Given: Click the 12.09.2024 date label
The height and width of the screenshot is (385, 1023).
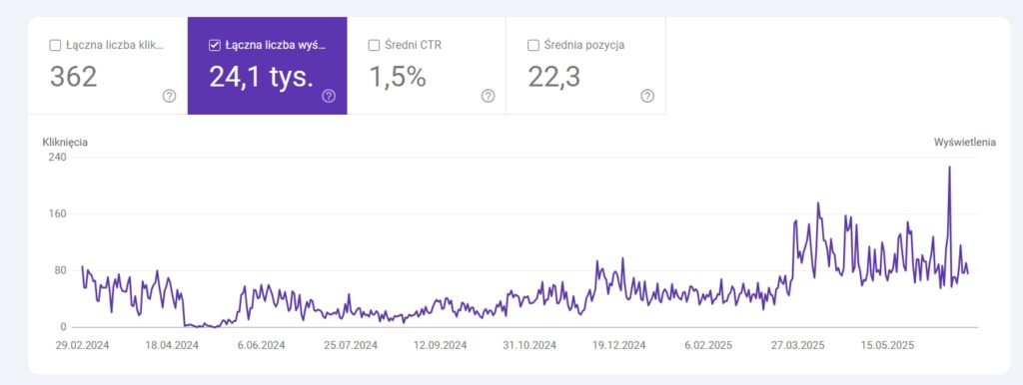Looking at the screenshot, I should [440, 345].
